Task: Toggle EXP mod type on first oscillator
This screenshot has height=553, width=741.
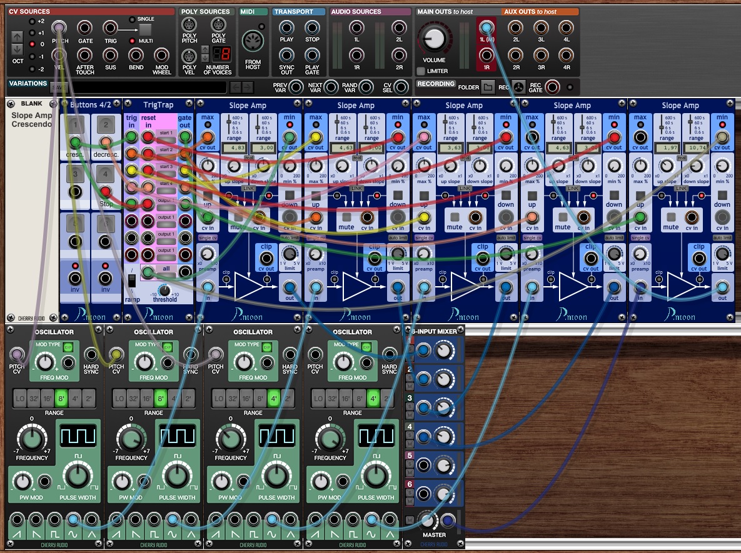Action: (69, 346)
